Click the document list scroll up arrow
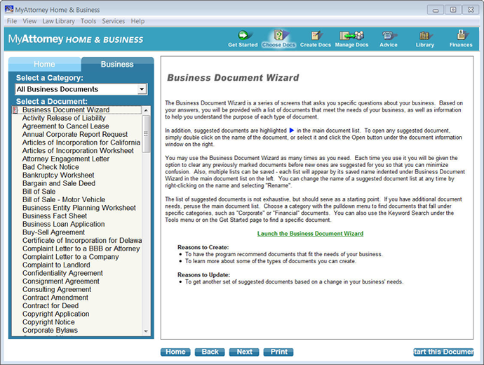This screenshot has height=365, width=484. pyautogui.click(x=146, y=110)
